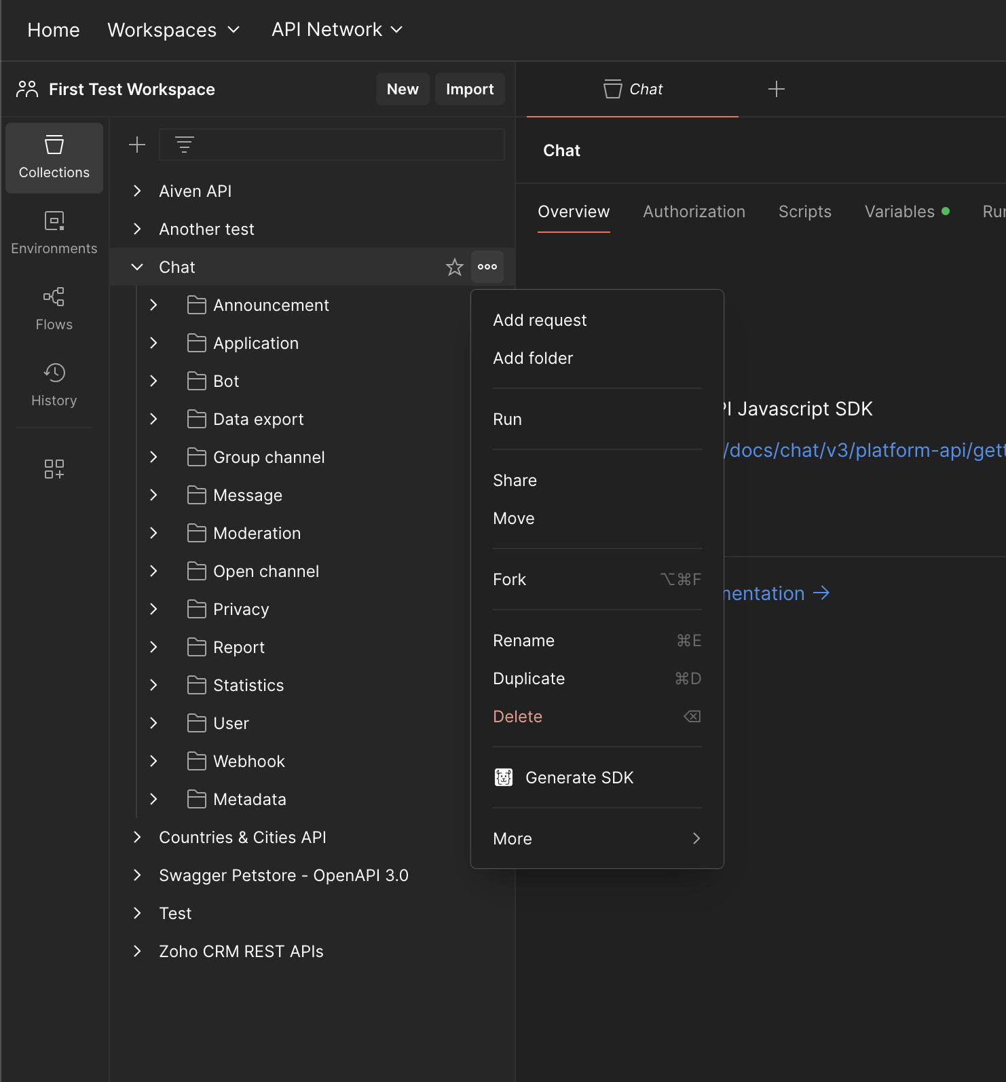This screenshot has width=1006, height=1082.
Task: Select Add request from context menu
Action: point(540,320)
